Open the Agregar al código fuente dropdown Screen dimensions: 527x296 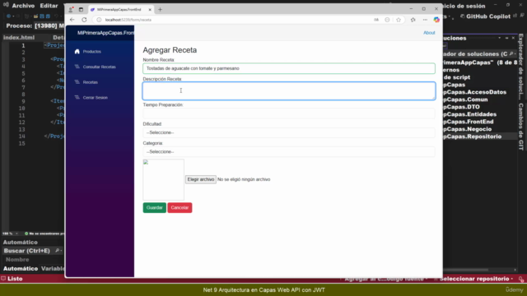click(x=386, y=279)
